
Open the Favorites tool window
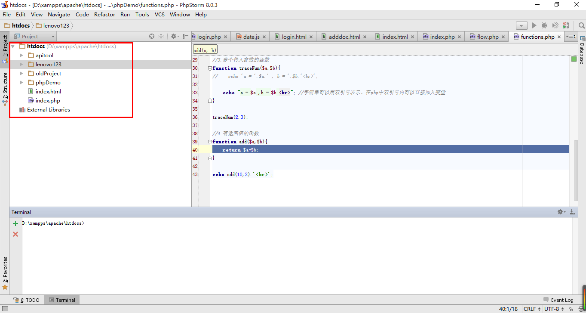click(5, 273)
